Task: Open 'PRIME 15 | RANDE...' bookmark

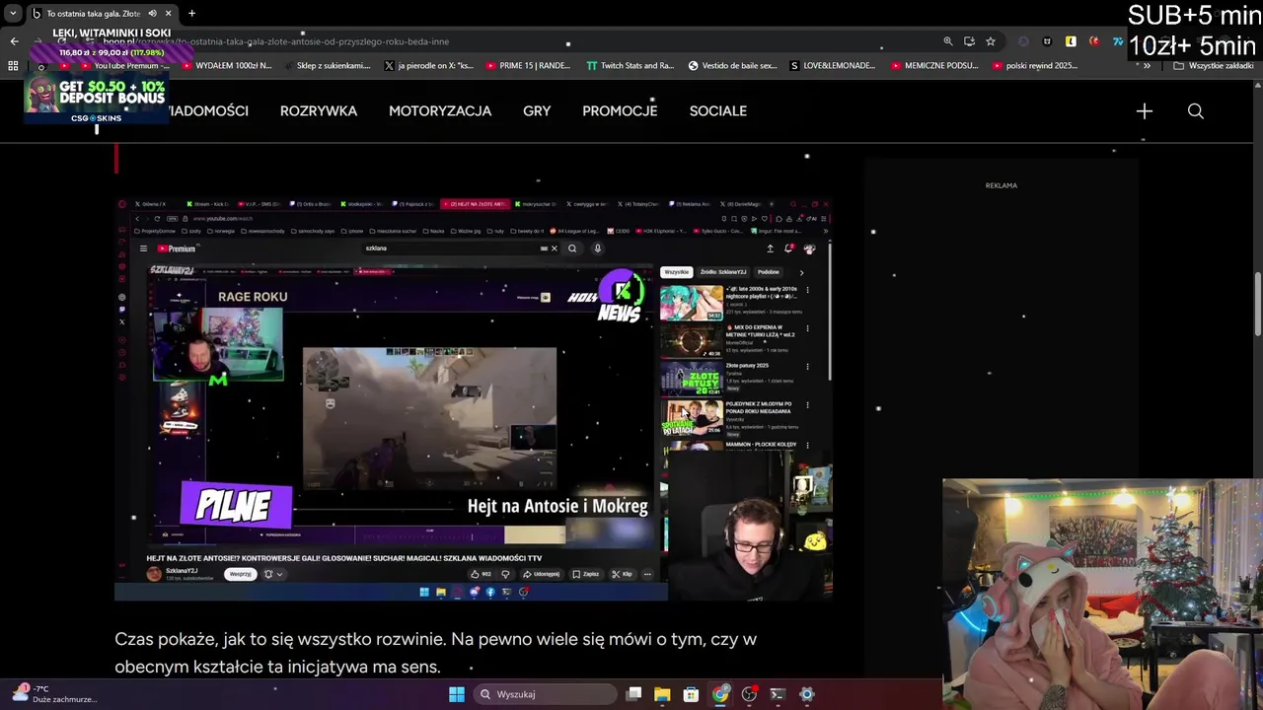Action: coord(528,66)
